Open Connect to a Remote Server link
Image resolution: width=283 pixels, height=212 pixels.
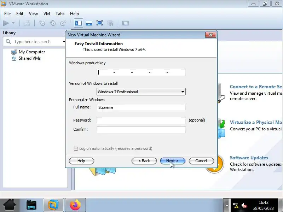(x=256, y=87)
